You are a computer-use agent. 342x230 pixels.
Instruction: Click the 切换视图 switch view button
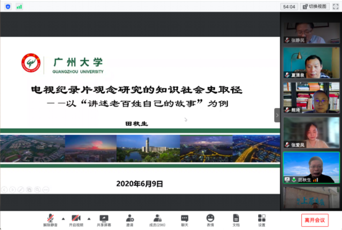pos(315,7)
